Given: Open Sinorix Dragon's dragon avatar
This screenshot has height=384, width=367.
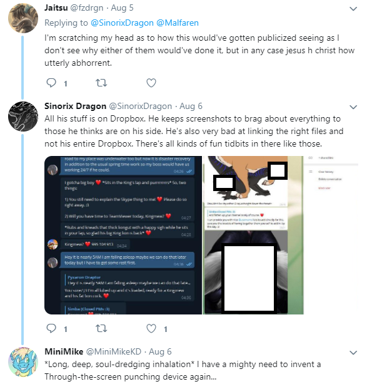Looking at the screenshot, I should [23, 117].
